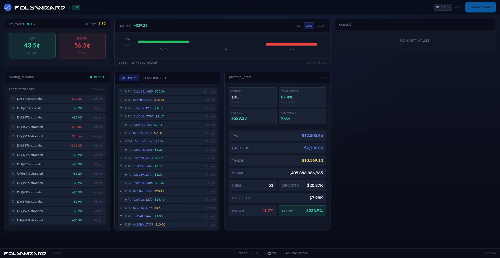The image size is (500, 258).
Task: Click the up-arrow icon on the $35.56 harvest row
Action: pyautogui.click(x=121, y=91)
